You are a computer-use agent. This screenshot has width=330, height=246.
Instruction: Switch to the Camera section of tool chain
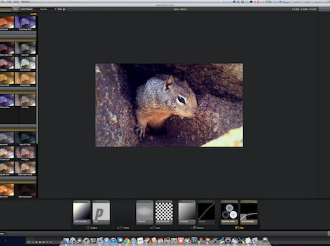pos(197,228)
